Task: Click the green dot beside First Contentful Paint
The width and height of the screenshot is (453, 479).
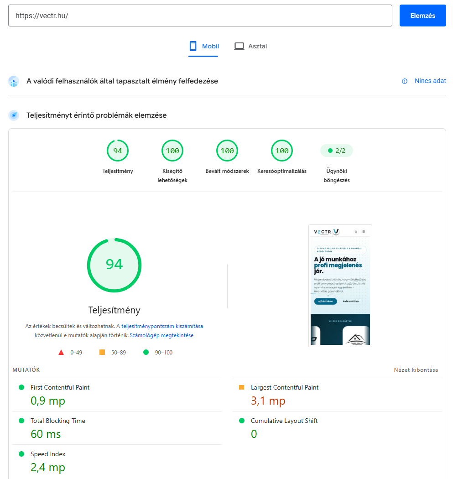Action: coord(21,387)
